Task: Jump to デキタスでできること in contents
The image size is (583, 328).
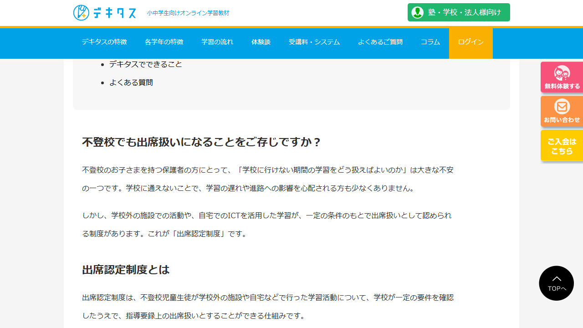Action: tap(146, 64)
